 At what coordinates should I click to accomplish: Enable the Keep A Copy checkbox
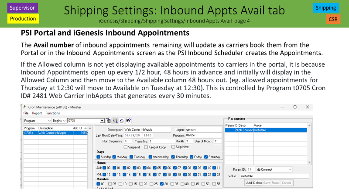146,147
